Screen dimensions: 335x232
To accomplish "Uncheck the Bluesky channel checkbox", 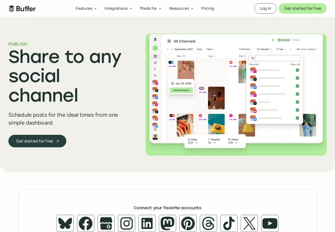I will click(x=297, y=118).
